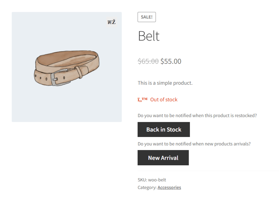Click the simple product description text
The image size is (279, 198).
pyautogui.click(x=165, y=83)
